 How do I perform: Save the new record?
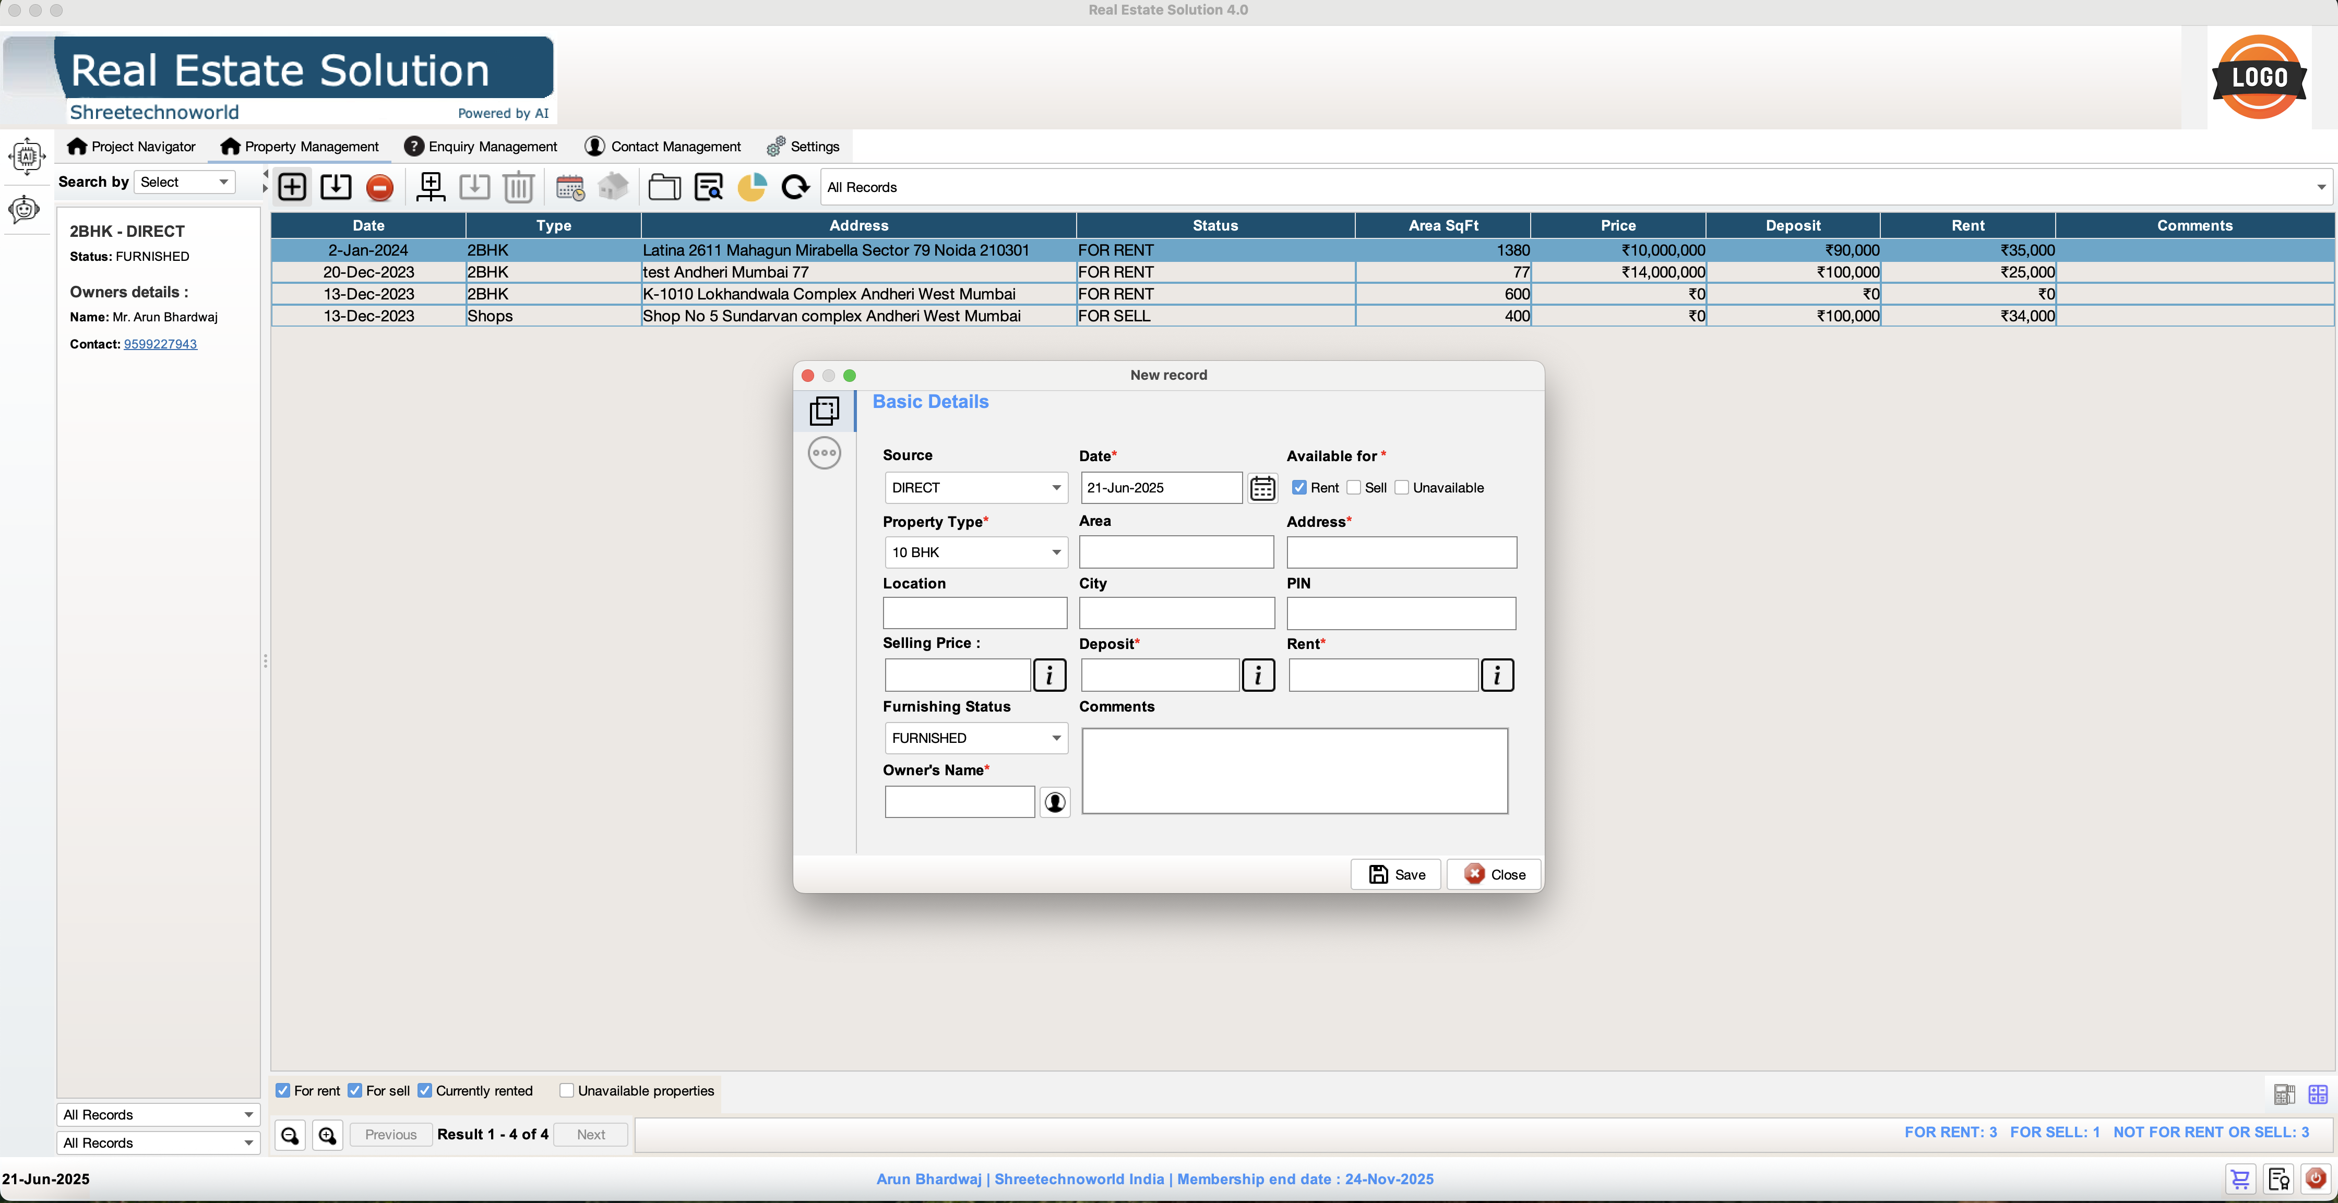tap(1395, 874)
